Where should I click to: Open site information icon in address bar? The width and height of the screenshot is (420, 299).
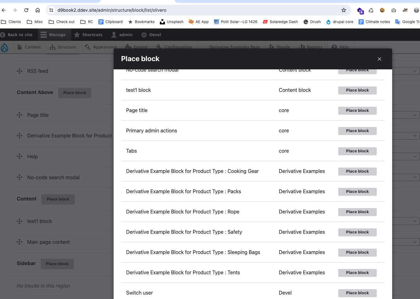(x=51, y=10)
